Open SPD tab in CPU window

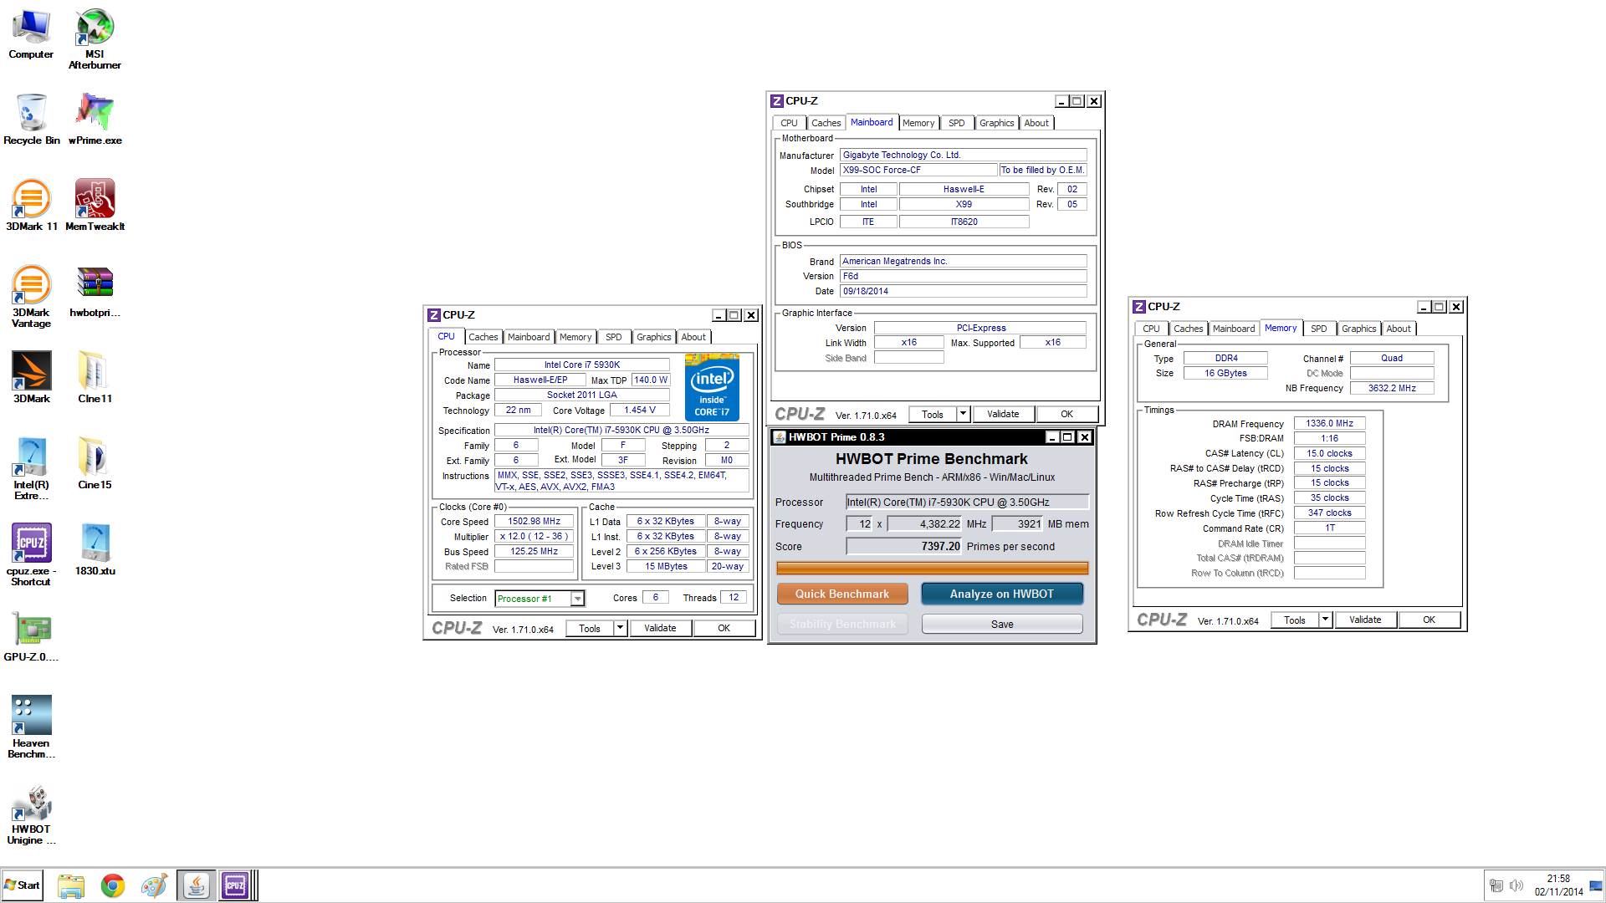pos(613,337)
